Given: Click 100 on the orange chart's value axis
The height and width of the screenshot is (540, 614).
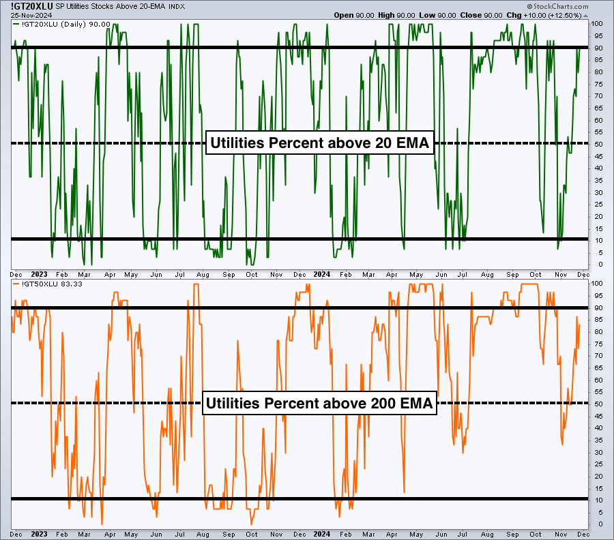Looking at the screenshot, I should (597, 284).
